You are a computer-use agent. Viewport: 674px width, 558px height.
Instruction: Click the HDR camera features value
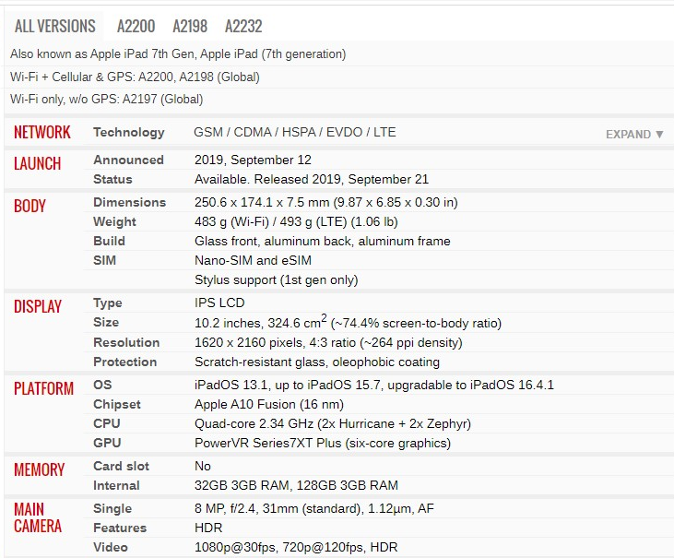tap(208, 528)
